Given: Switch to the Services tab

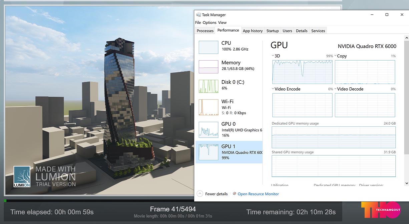Looking at the screenshot, I should point(318,31).
